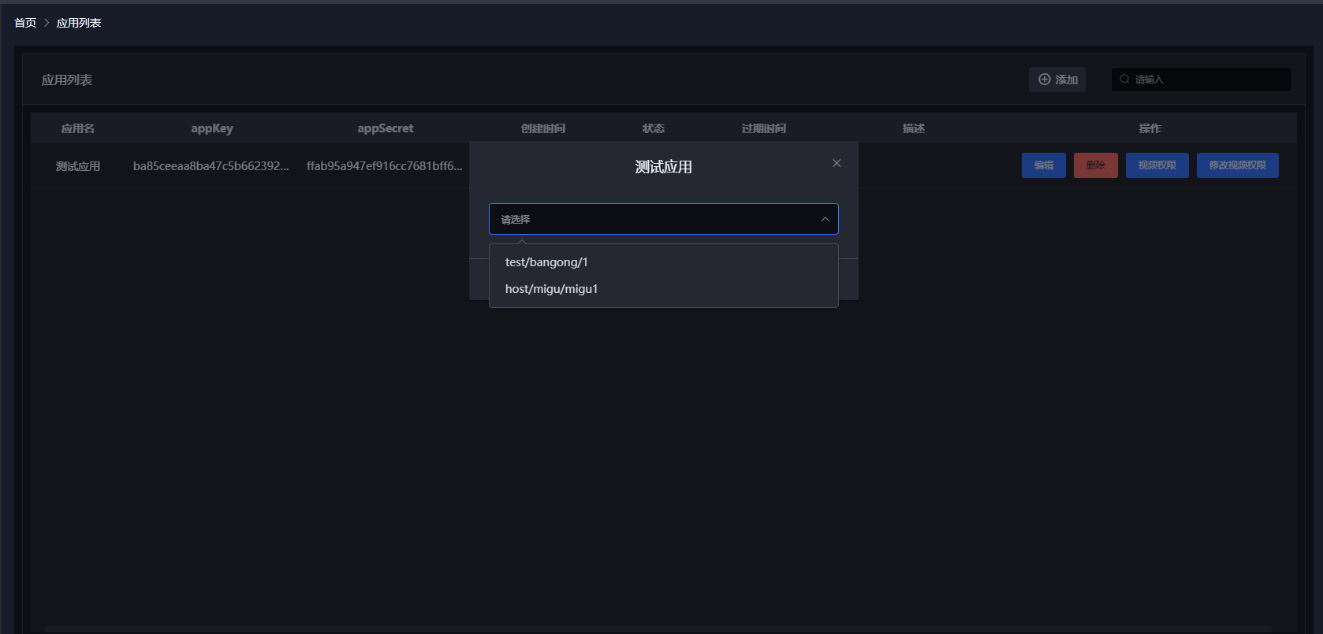Click the 视频权限 button

tap(1157, 165)
